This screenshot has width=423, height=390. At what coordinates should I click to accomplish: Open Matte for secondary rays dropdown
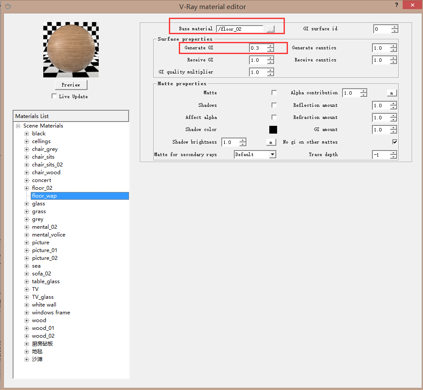pyautogui.click(x=272, y=154)
